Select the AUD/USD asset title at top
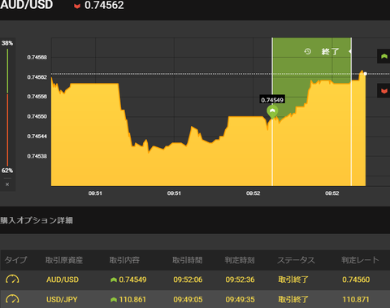Viewport: 390px width, 308px height. (x=26, y=5)
